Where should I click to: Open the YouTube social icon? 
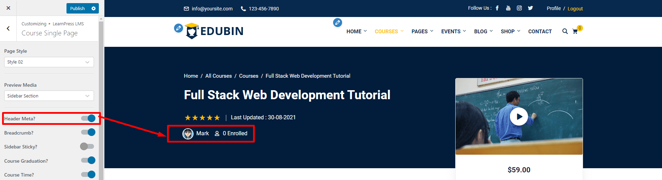pyautogui.click(x=508, y=8)
